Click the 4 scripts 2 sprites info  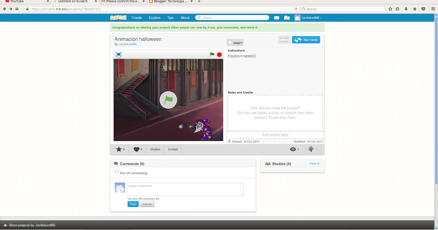(x=284, y=40)
